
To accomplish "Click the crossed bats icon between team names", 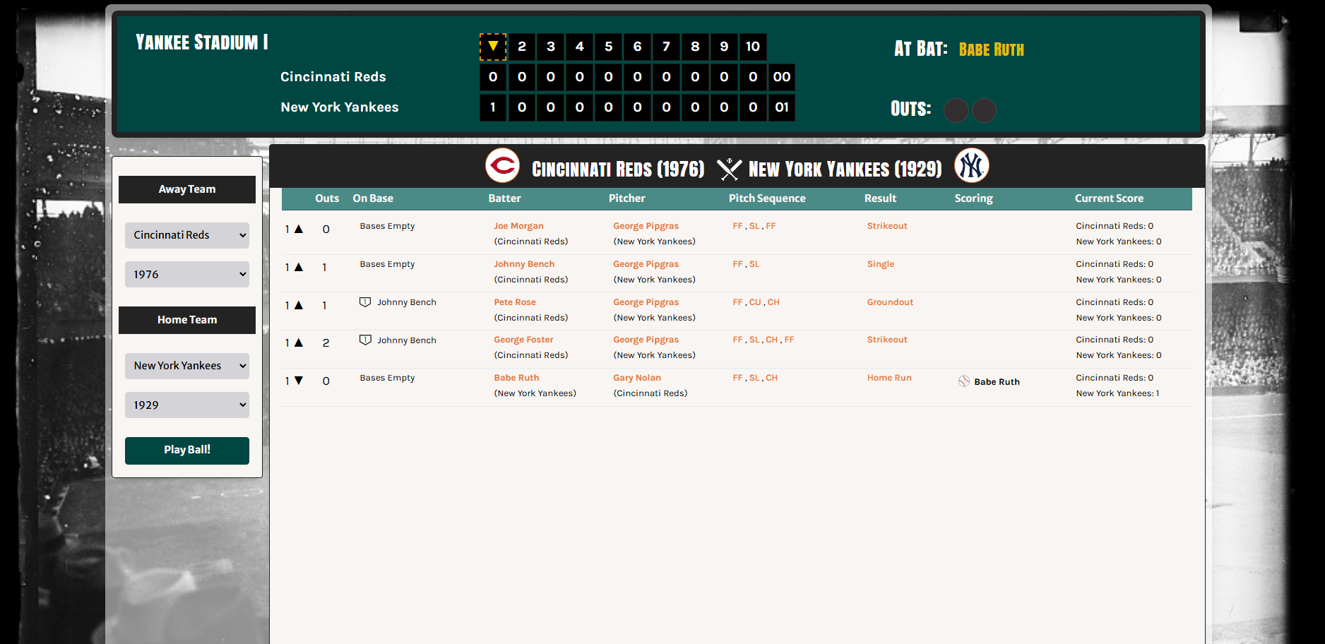I will click(729, 169).
